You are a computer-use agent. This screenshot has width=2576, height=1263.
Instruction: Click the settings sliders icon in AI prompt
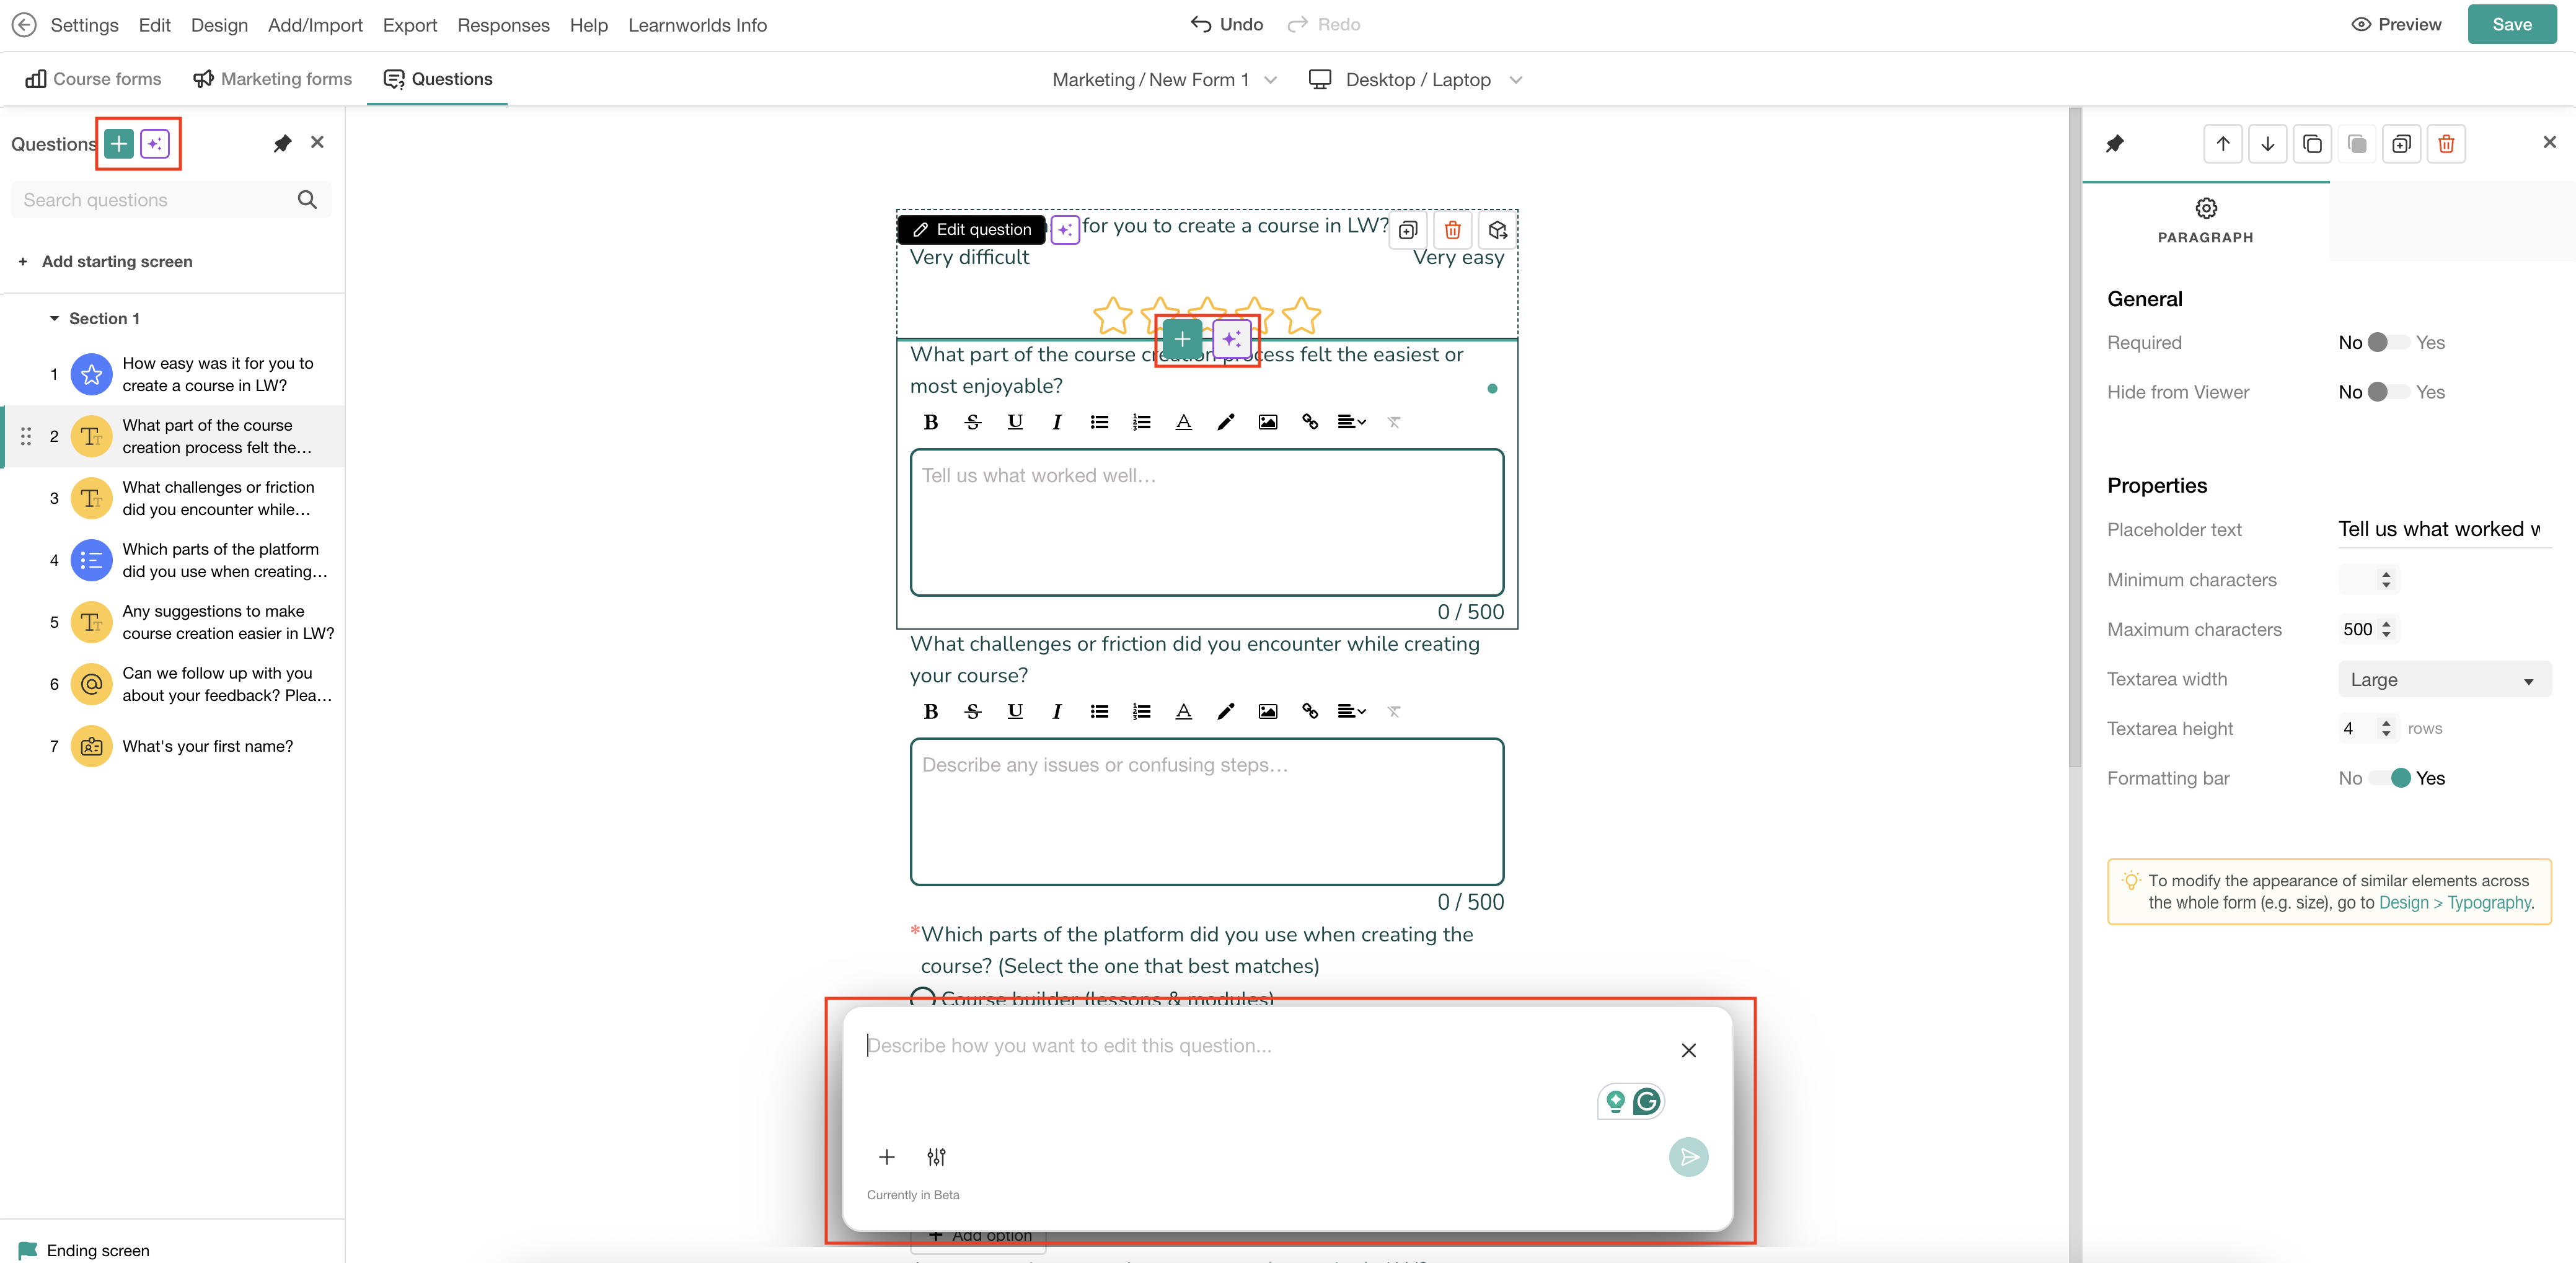click(936, 1157)
